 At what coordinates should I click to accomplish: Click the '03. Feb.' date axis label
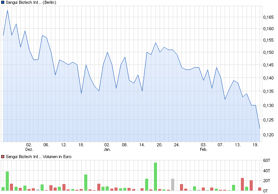204,147
